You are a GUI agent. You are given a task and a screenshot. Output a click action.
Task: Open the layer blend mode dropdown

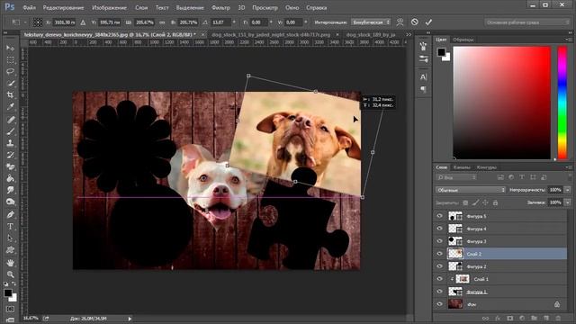click(471, 190)
